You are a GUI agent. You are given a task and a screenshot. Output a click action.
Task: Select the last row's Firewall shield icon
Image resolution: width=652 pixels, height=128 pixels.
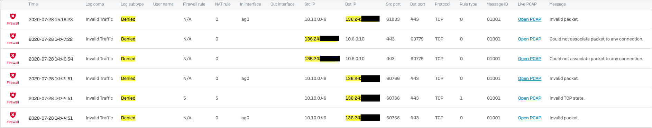[13, 115]
